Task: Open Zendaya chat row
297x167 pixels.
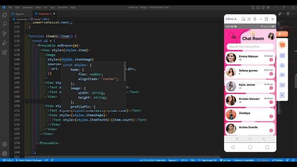Action: 250,115
